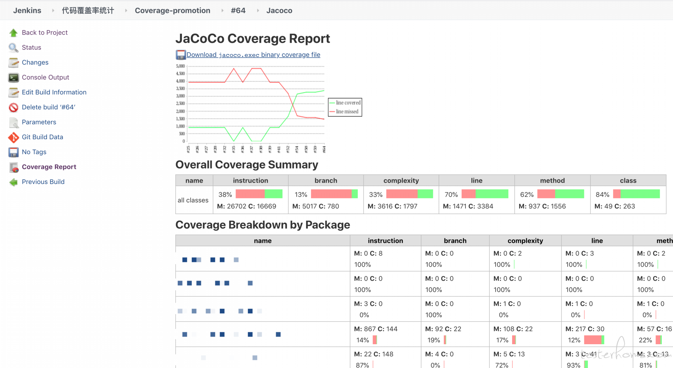Screen dimensions: 673x368
Task: Open Console Output link
Action: [x=45, y=77]
